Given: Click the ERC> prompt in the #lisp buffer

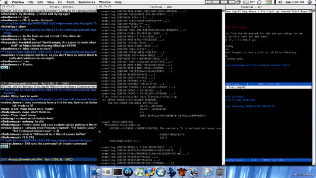Looking at the screenshot, I should [4, 68].
